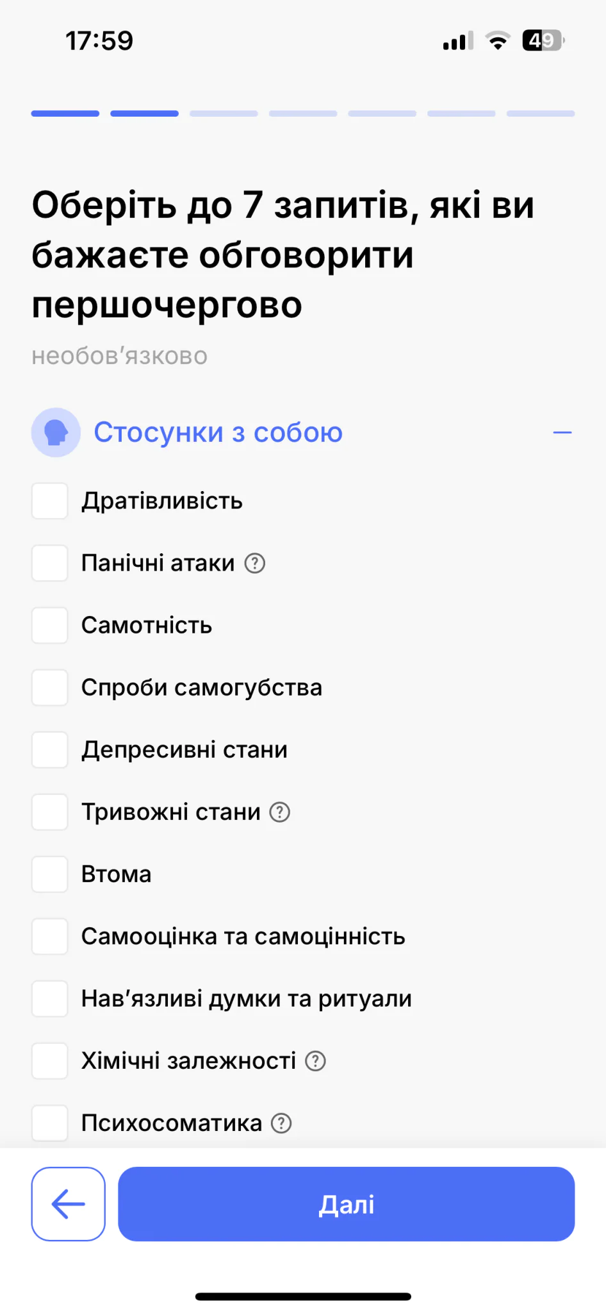Image resolution: width=606 pixels, height=1313 pixels.
Task: Collapse section with the minus icon
Action: click(562, 433)
